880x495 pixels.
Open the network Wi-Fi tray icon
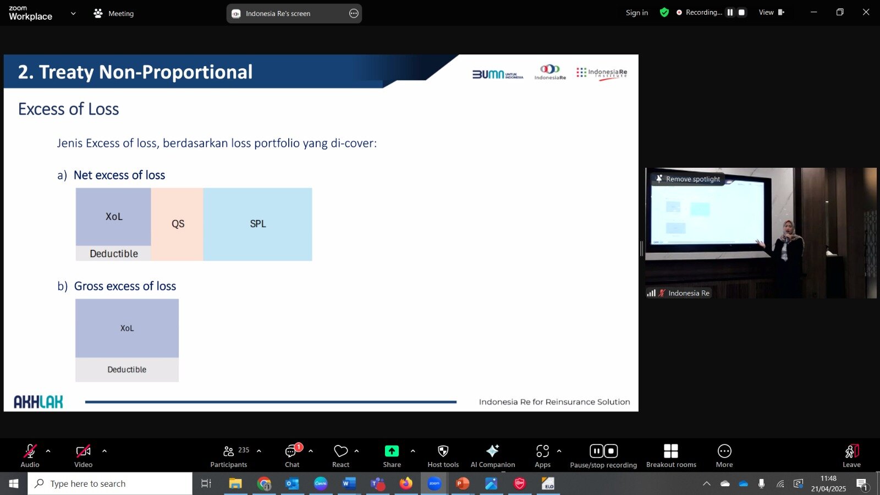pyautogui.click(x=780, y=483)
